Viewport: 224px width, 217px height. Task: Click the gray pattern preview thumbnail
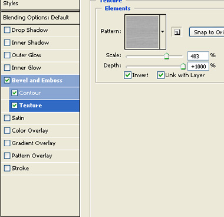[142, 32]
